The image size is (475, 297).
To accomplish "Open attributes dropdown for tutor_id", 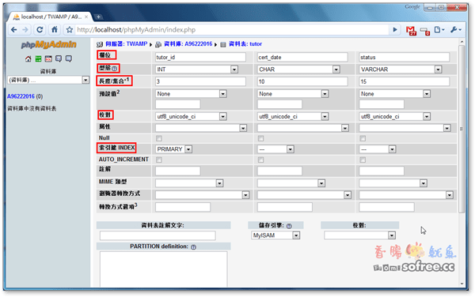I will (x=201, y=128).
